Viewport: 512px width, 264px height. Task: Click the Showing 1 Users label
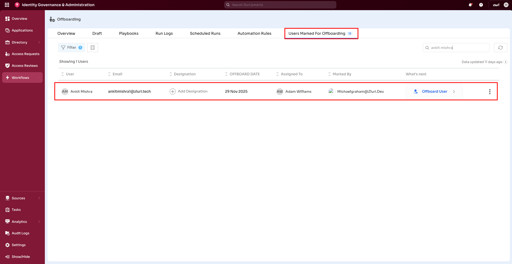pos(74,61)
